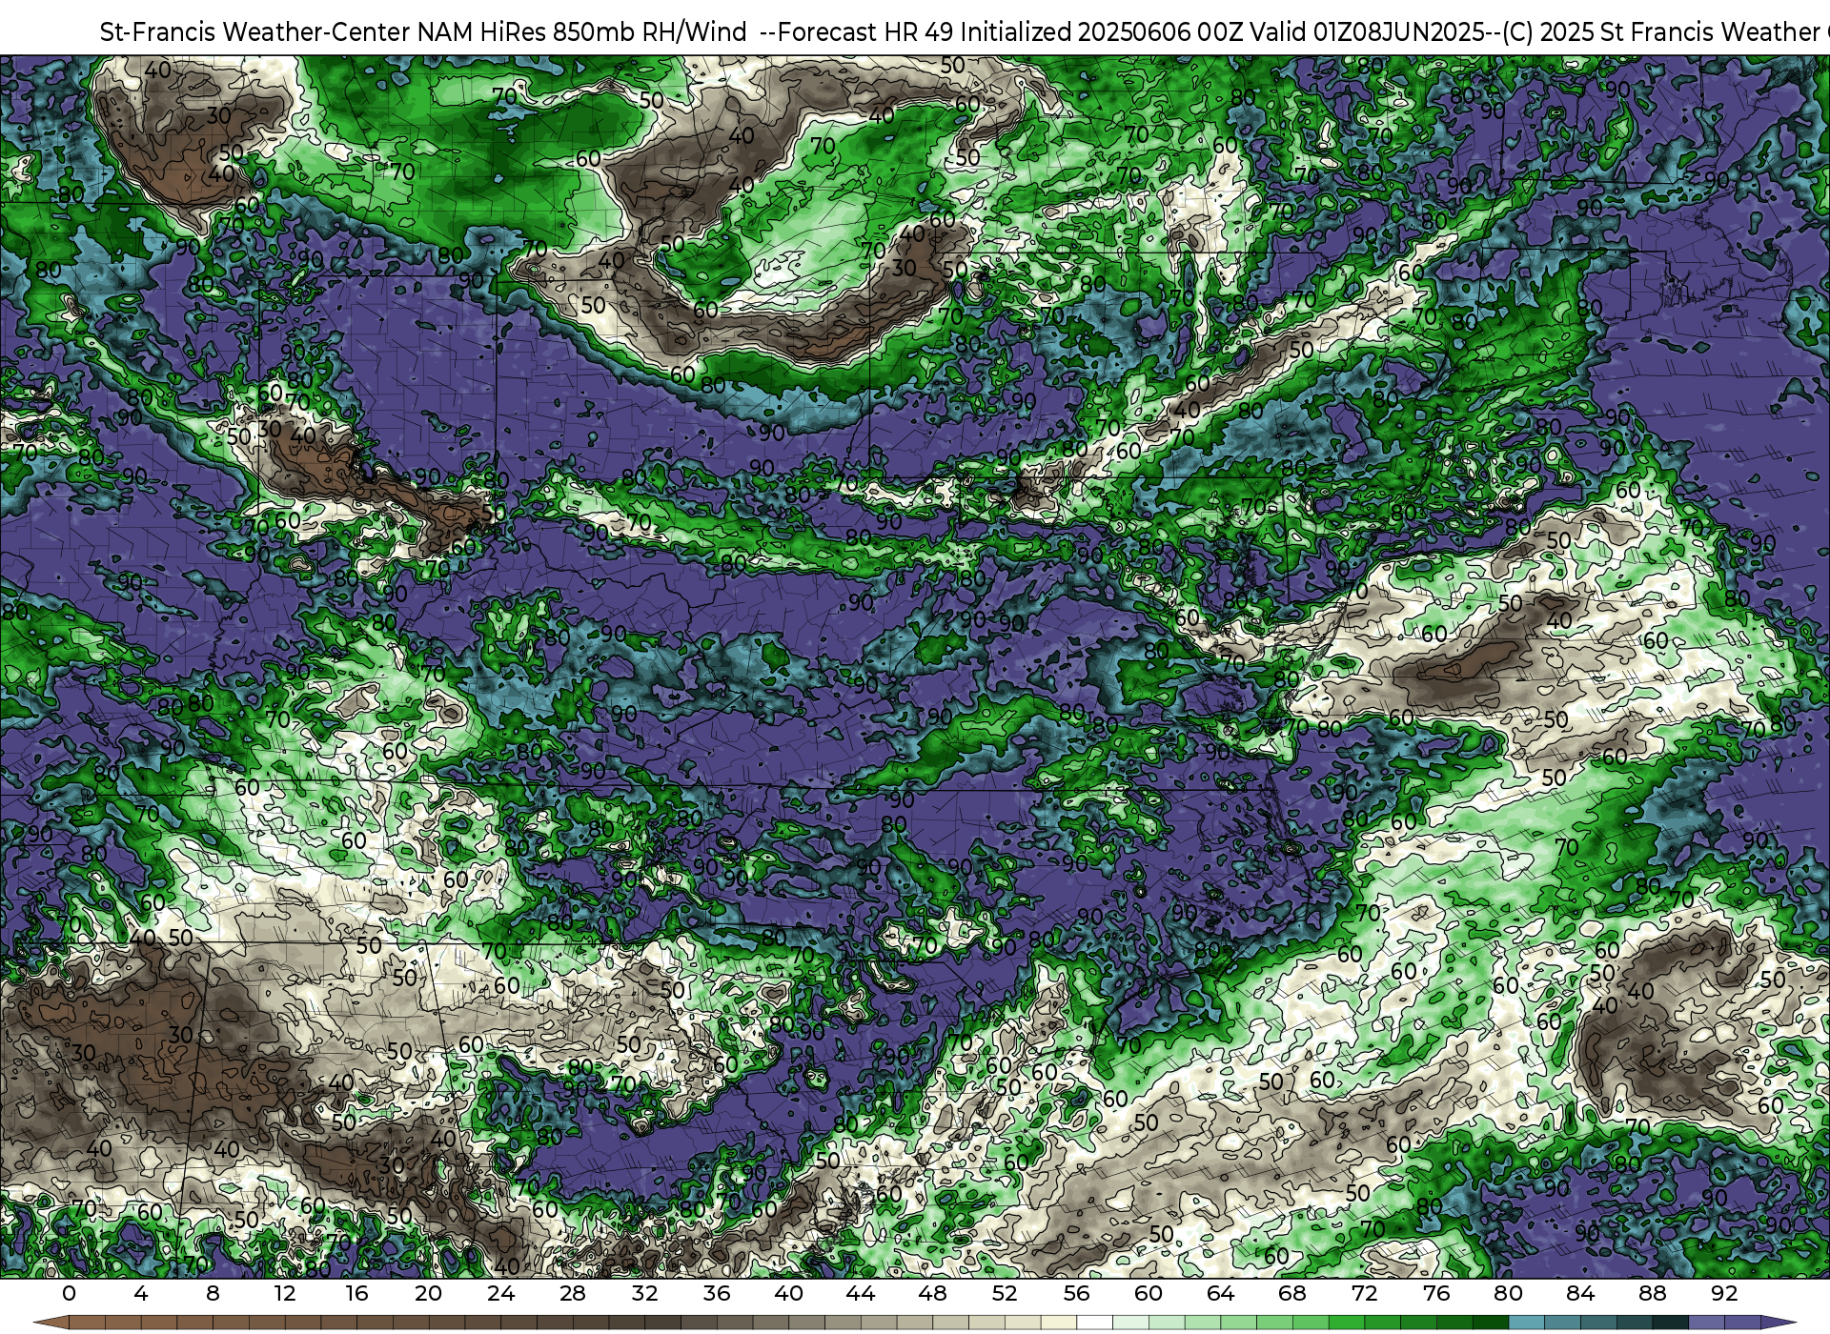Click the legend label "0"
This screenshot has height=1334, width=1830.
(x=69, y=1293)
